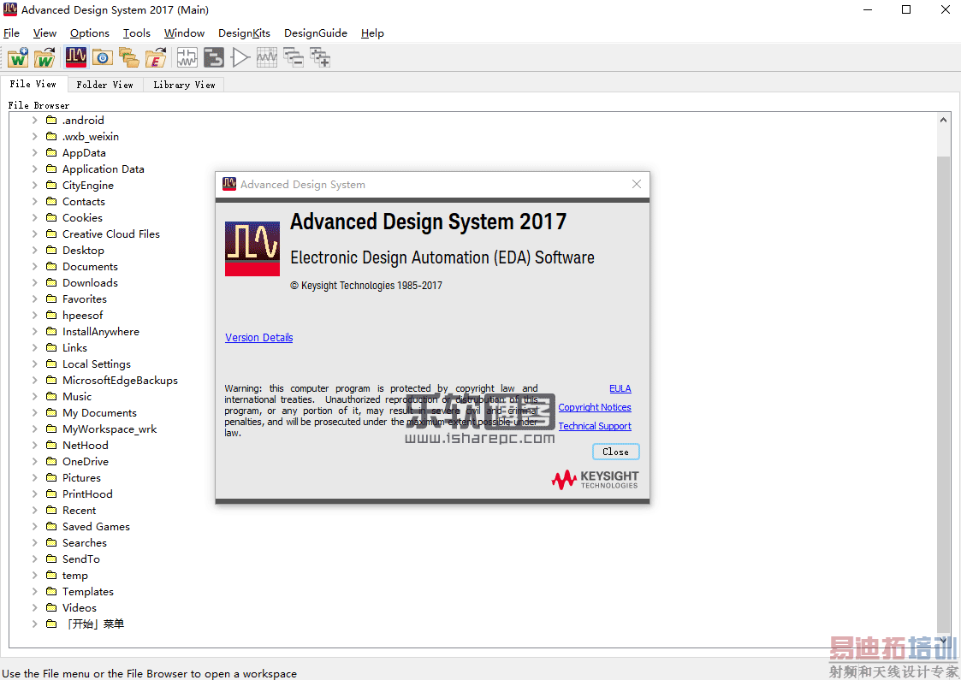
Task: Select the Favorites folder row
Action: (85, 299)
